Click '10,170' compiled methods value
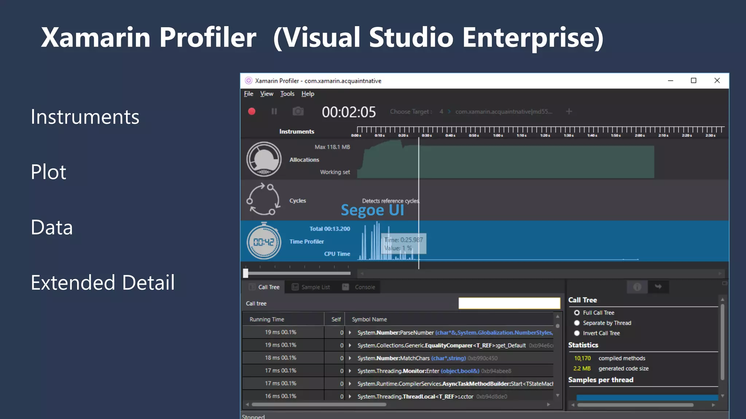The height and width of the screenshot is (419, 746). pyautogui.click(x=582, y=358)
